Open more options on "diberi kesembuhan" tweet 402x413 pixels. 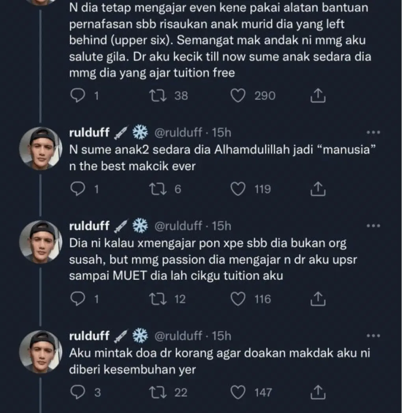point(373,336)
